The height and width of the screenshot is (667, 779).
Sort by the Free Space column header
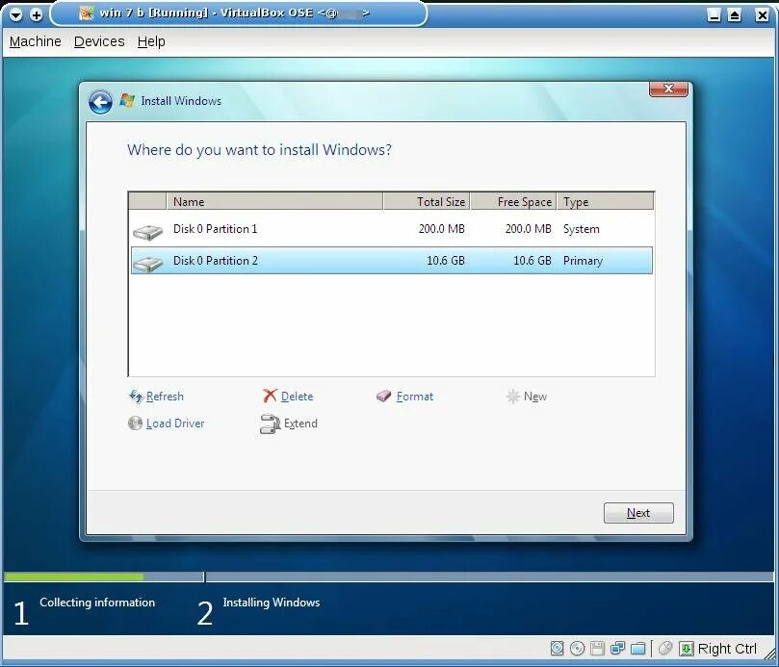pos(513,201)
